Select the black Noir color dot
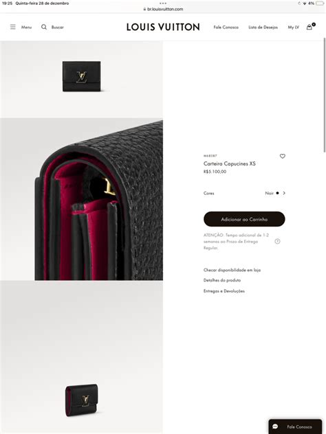The height and width of the screenshot is (434, 326). 277,193
